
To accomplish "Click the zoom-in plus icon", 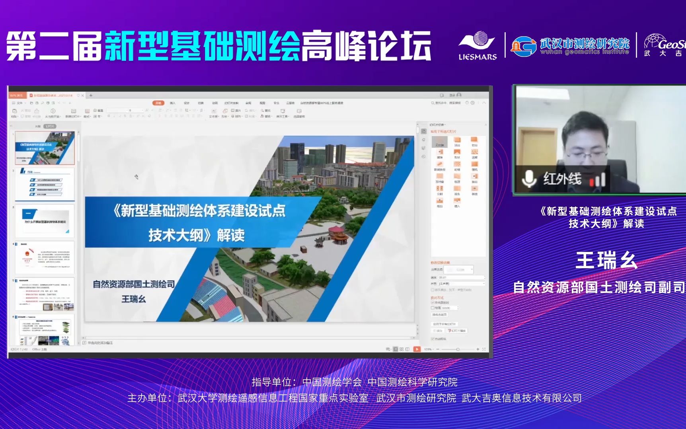I will 478,349.
